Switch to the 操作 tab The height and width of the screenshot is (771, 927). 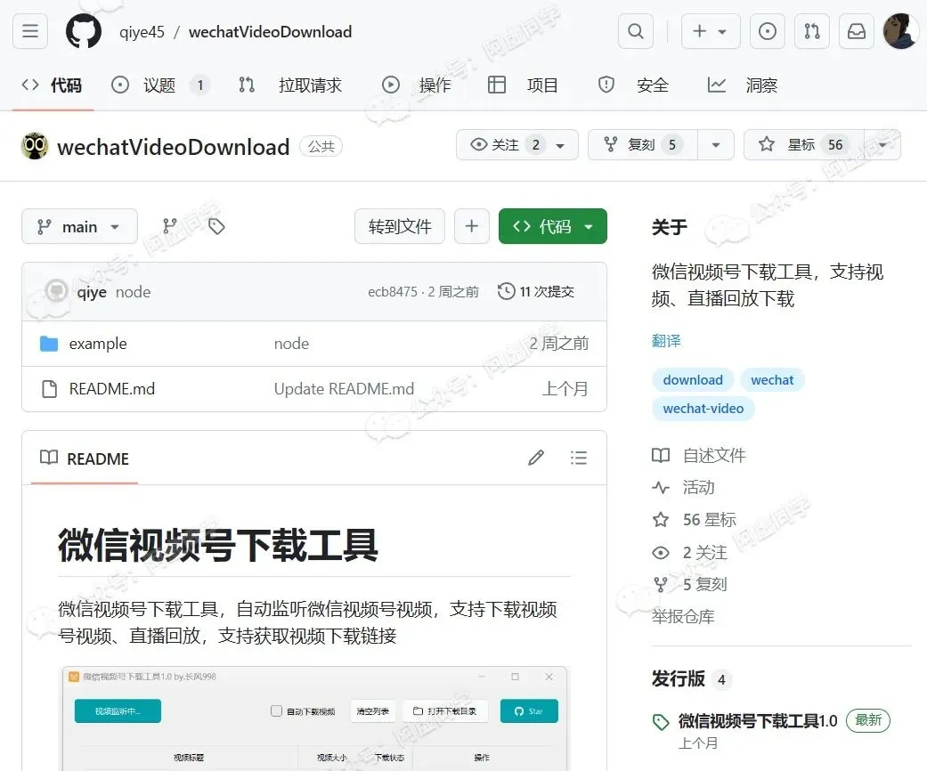[x=417, y=85]
